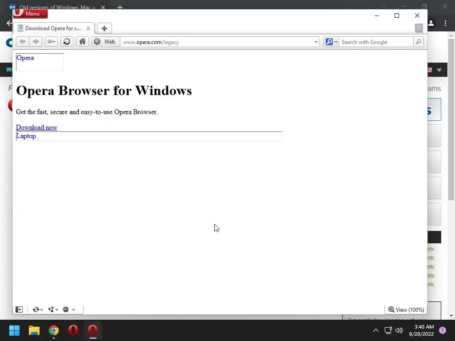Click the Opera link at page top

click(x=25, y=58)
